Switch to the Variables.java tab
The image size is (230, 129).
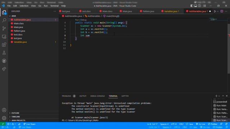click(171, 11)
